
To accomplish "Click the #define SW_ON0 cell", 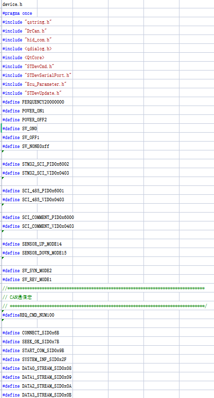I will point(20,129).
